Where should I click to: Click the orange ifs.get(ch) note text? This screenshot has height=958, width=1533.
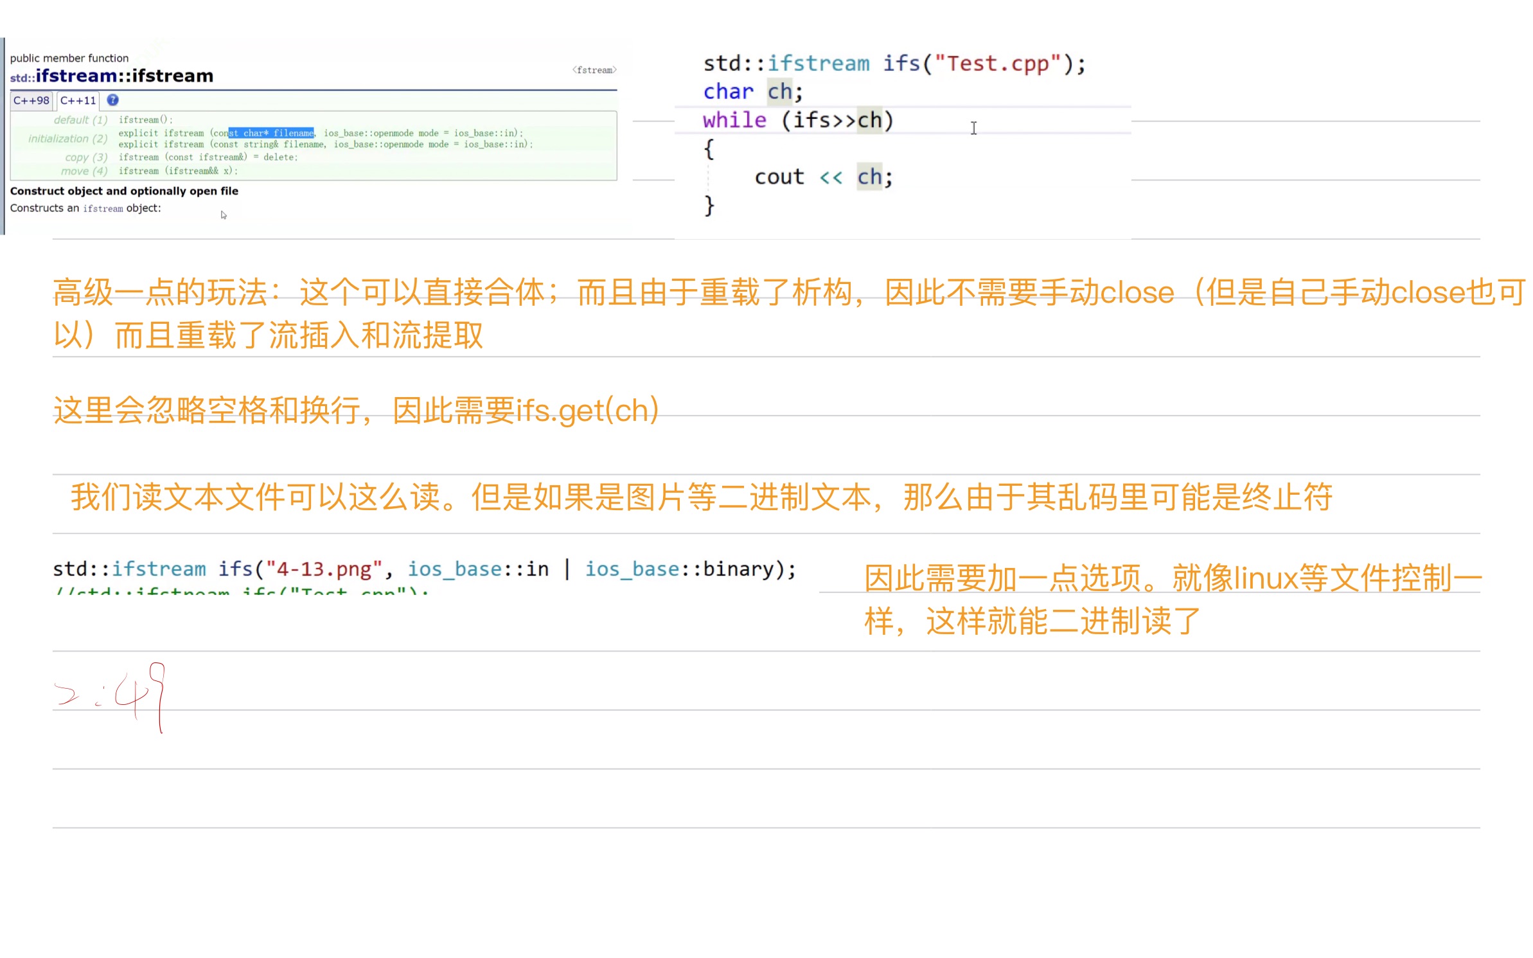coord(587,410)
